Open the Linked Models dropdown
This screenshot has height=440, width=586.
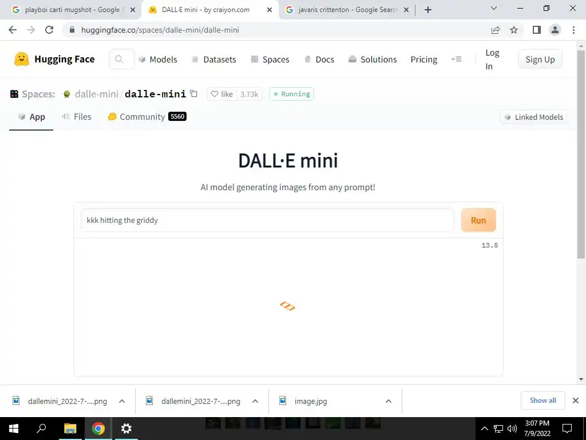534,117
